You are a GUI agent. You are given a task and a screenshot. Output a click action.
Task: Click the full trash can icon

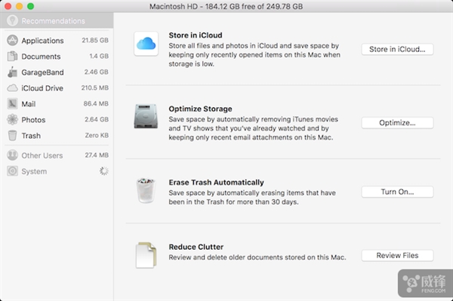tap(146, 190)
